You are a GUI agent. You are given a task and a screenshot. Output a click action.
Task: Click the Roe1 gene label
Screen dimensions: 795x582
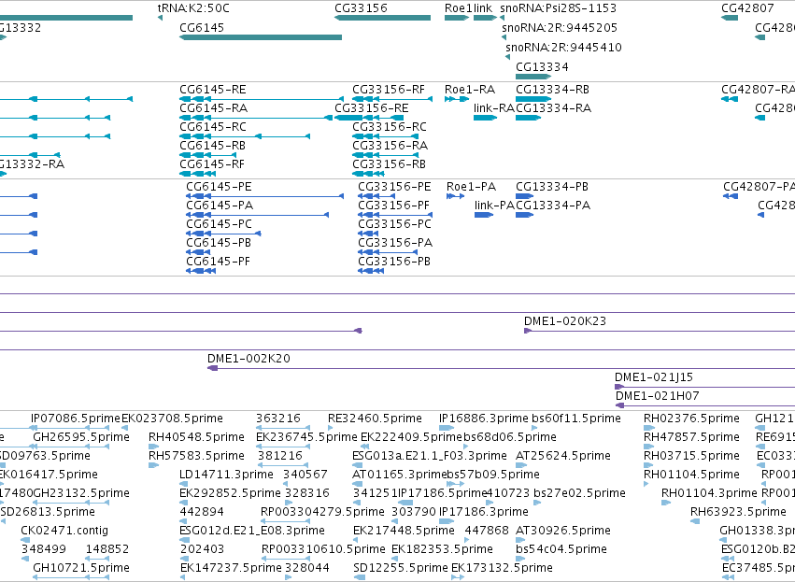coord(458,8)
